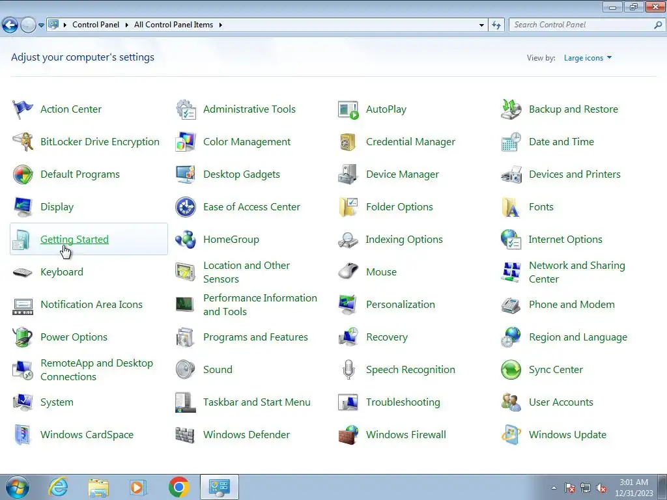Click the Control Panel breadcrumb
The height and width of the screenshot is (500, 667).
pos(96,25)
